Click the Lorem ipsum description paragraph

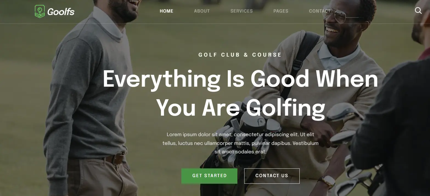pos(240,143)
